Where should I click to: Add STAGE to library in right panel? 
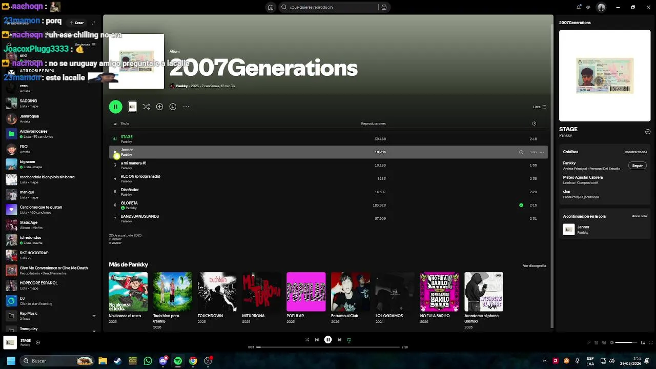click(648, 132)
